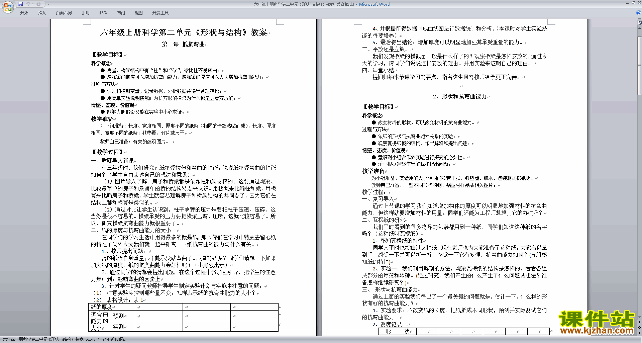Minimize the Word window
The image size is (642, 343).
(627, 3)
